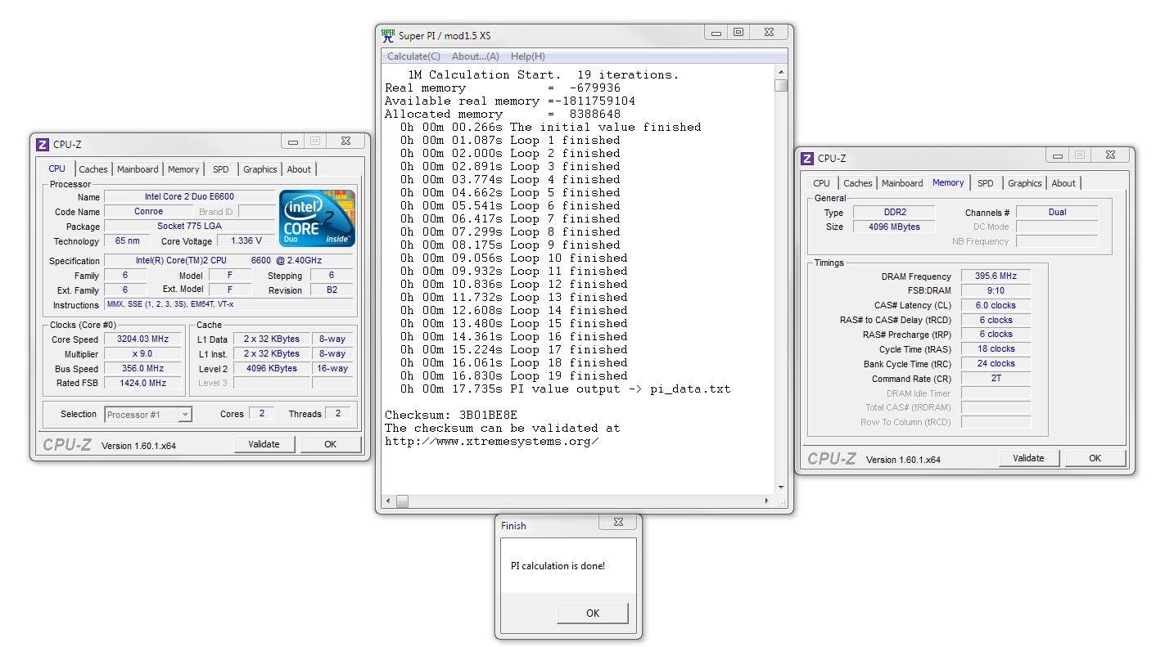This screenshot has width=1165, height=647.
Task: Open the SPD tab in left CPU-Z window
Action: [221, 169]
